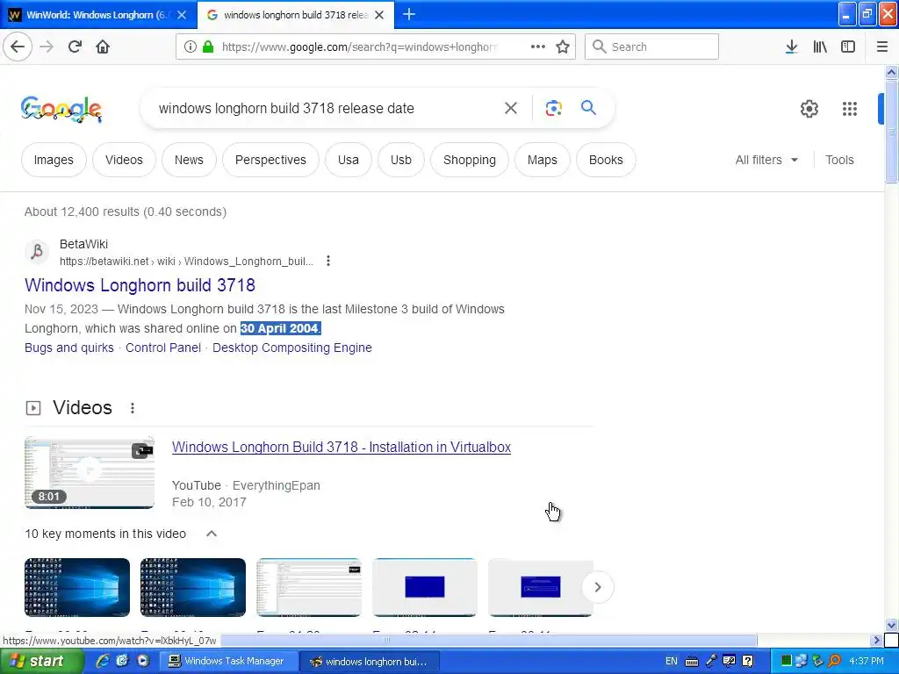Screen dimensions: 899x674
Task: Click the vertical scrollbar down arrow
Action: click(891, 625)
